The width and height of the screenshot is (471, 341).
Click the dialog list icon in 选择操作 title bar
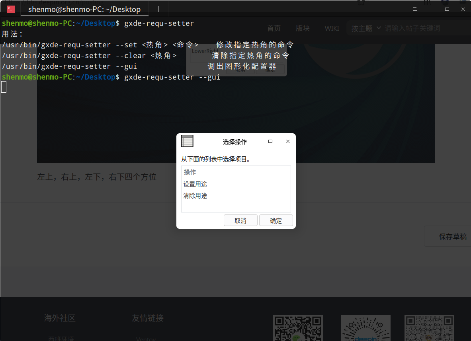187,141
